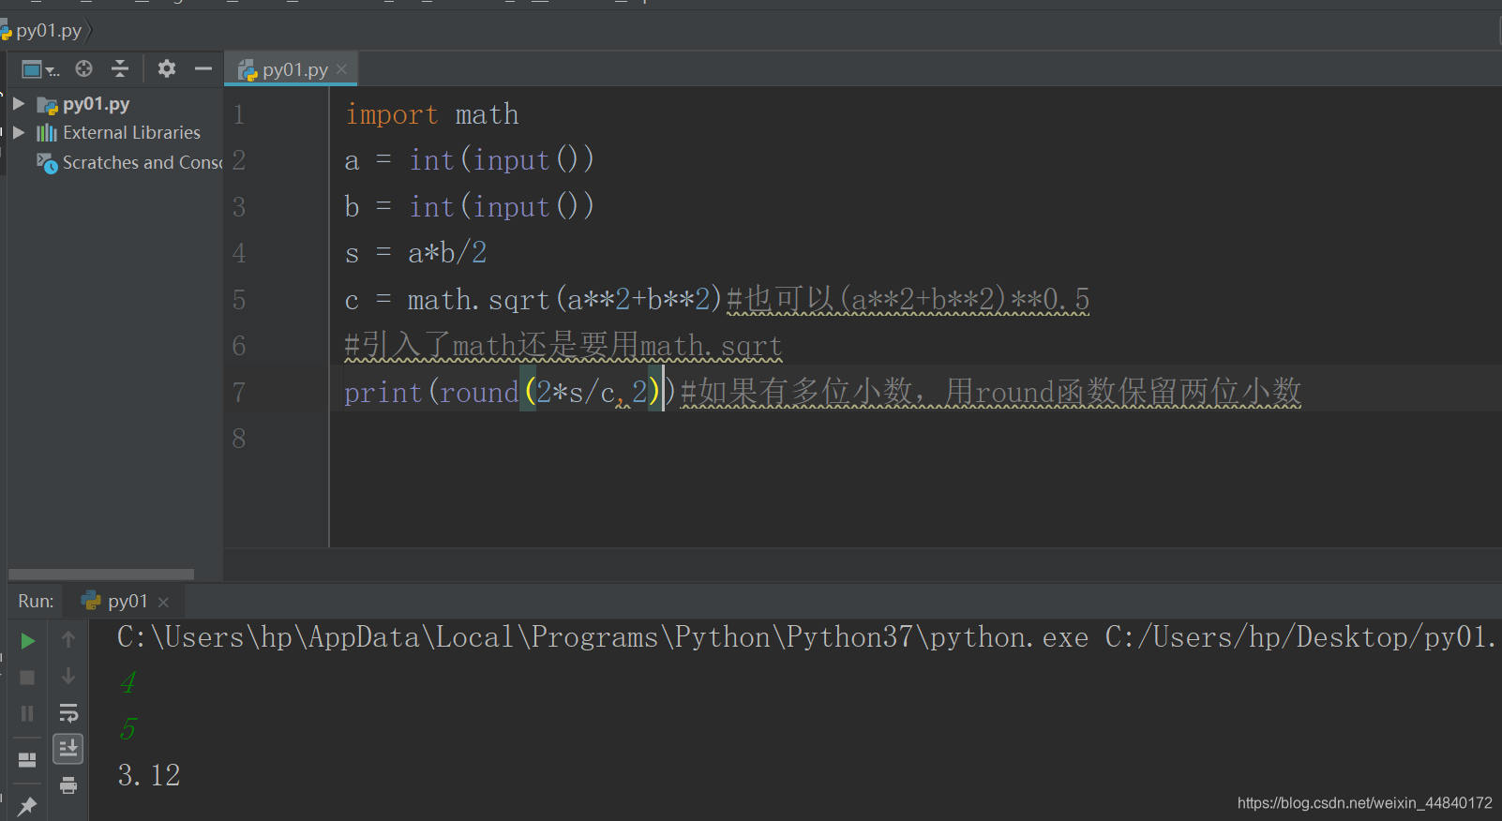
Task: Click the 'b = int(input())' line
Action: point(469,206)
